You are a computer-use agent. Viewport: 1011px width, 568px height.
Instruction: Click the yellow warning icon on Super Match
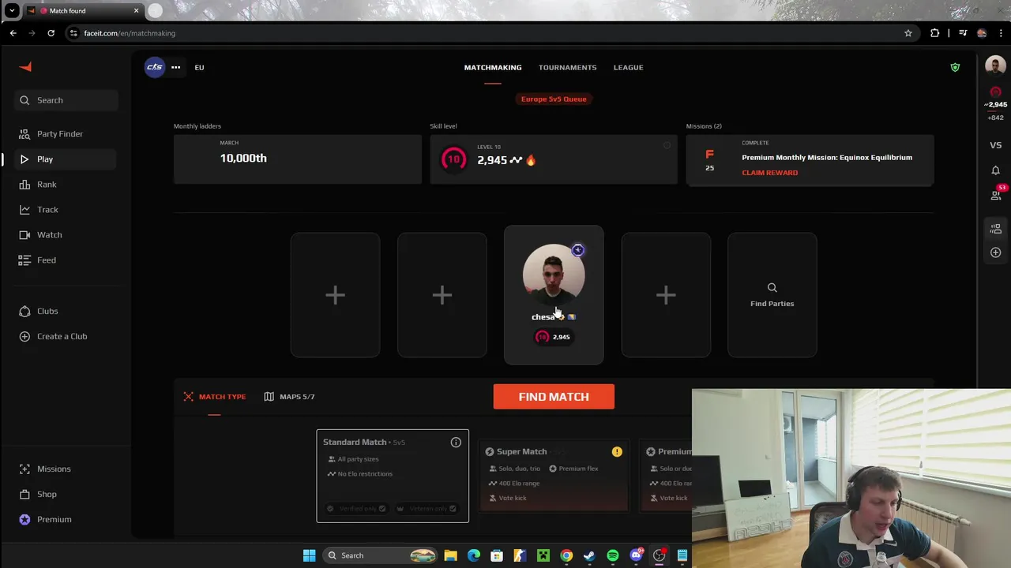click(x=617, y=452)
